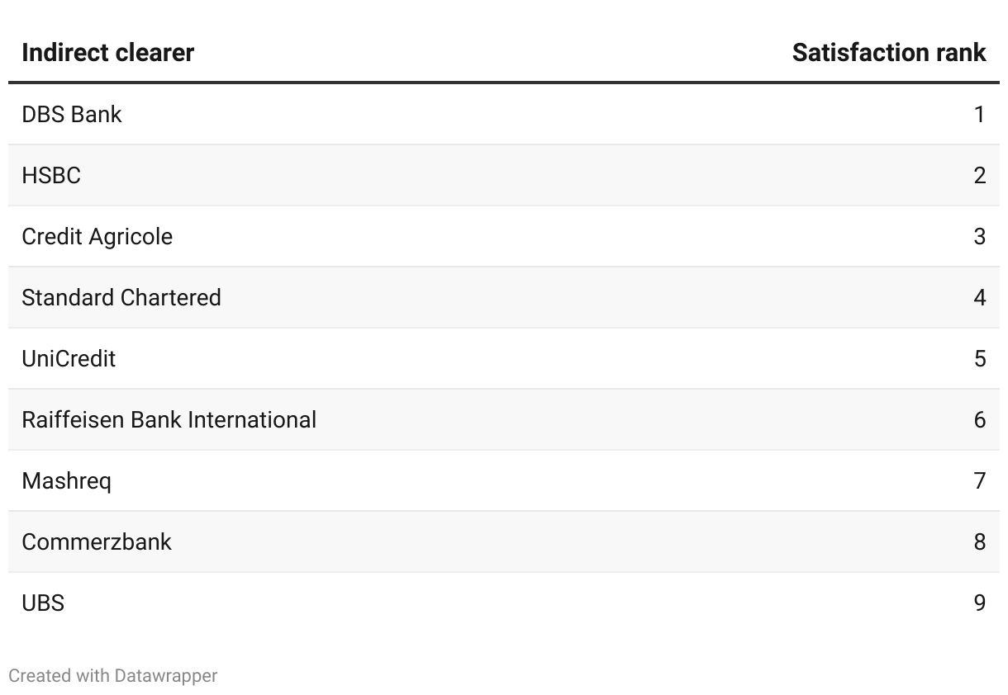This screenshot has width=1008, height=695.
Task: Select the Credit Agricole entry
Action: click(x=97, y=236)
